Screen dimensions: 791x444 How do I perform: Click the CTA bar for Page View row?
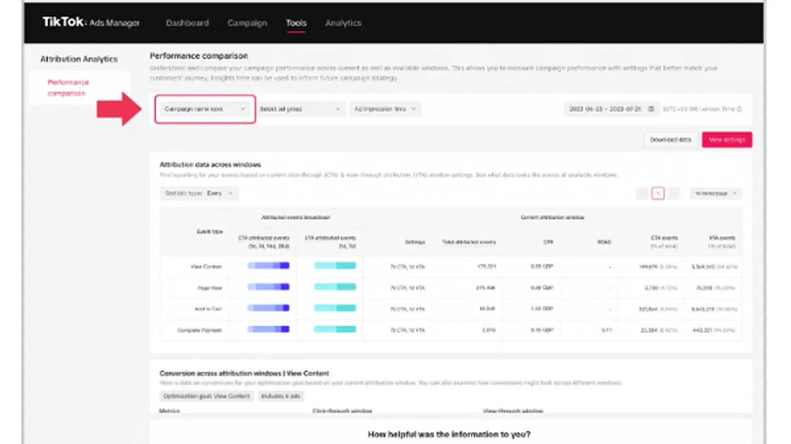coord(268,287)
